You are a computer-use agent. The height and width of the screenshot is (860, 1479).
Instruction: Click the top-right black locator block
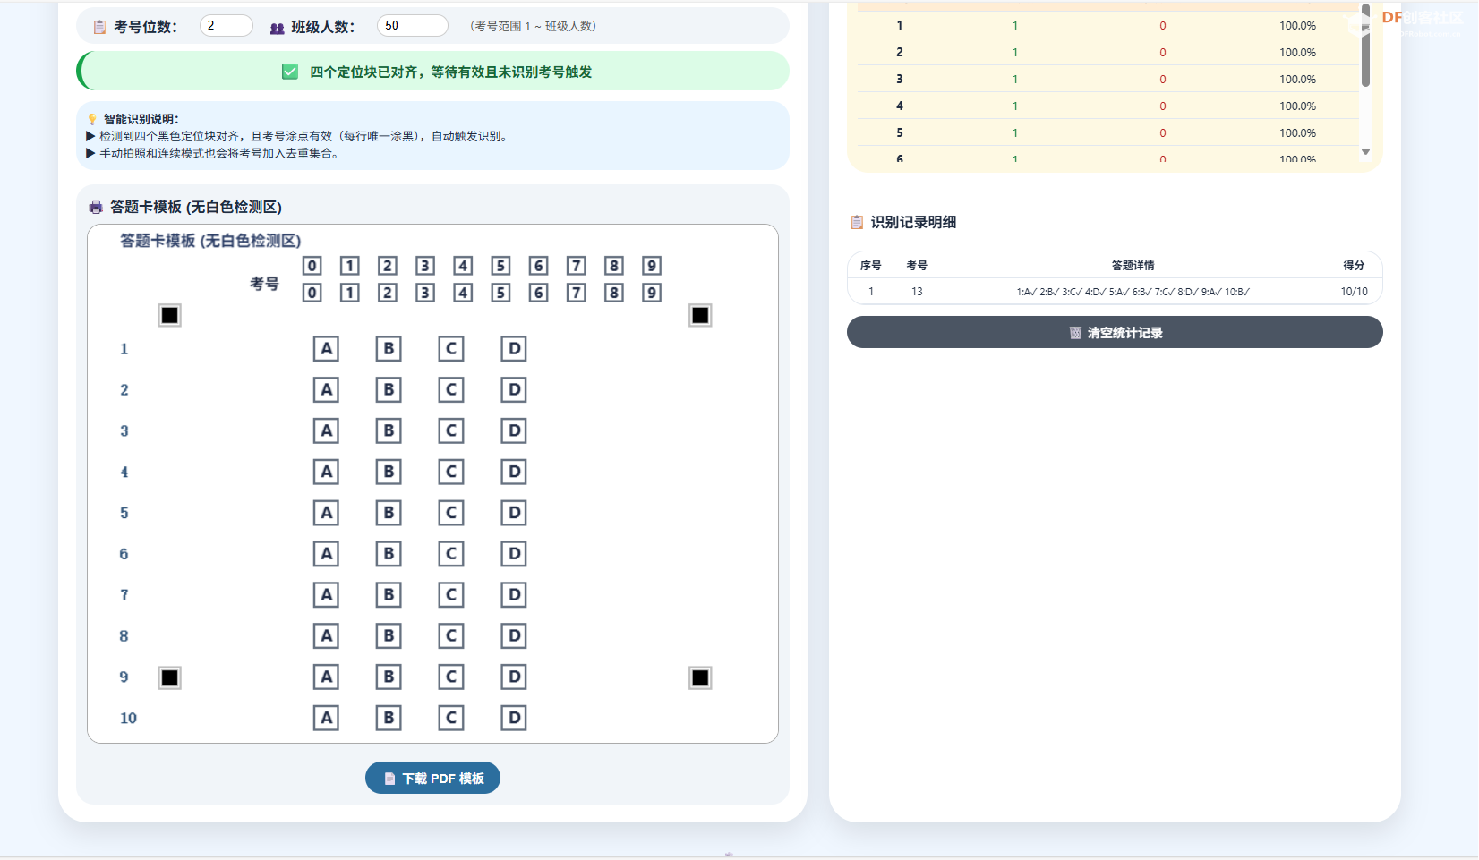pos(700,315)
